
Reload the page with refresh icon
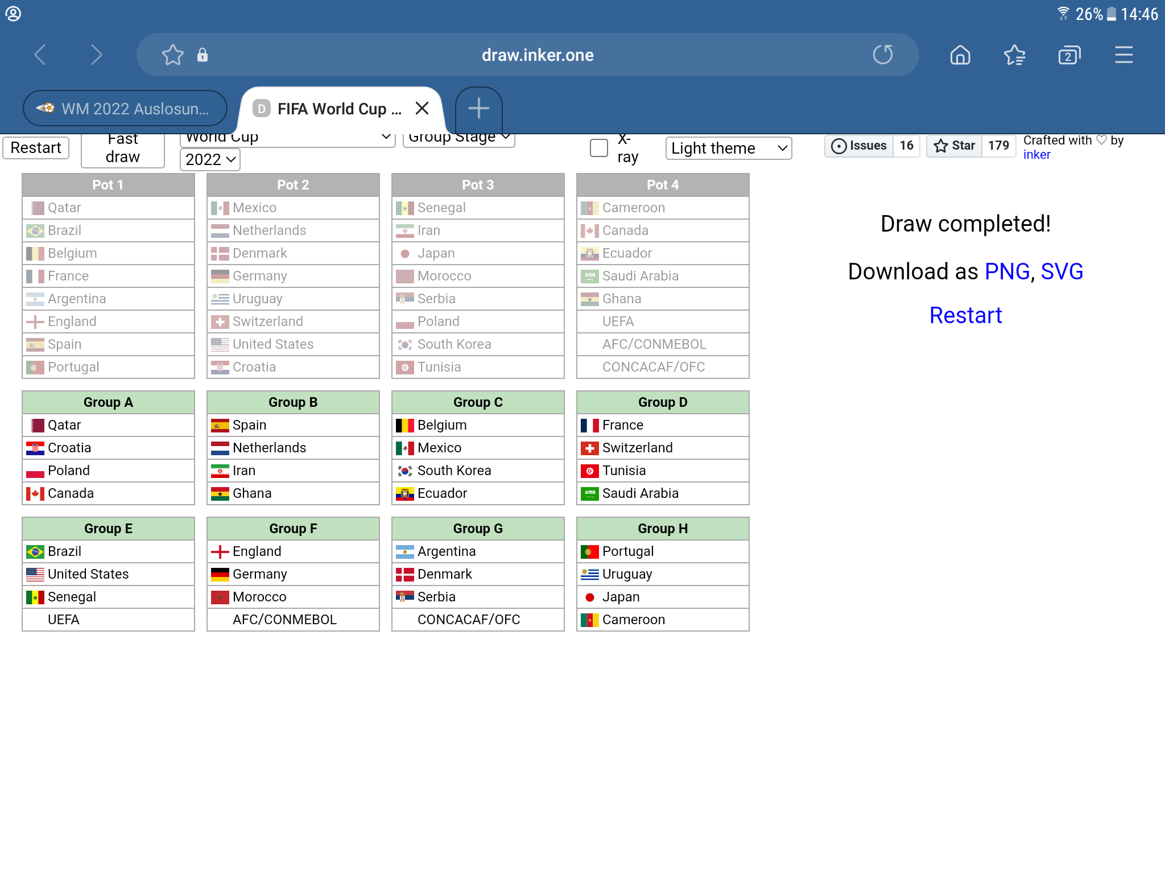(883, 55)
